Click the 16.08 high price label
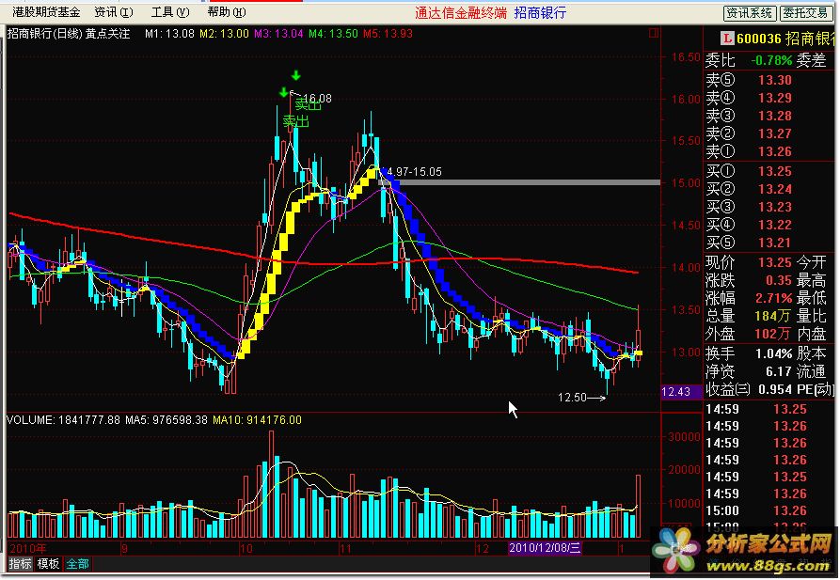Screen dimensions: 840x580 (317, 99)
